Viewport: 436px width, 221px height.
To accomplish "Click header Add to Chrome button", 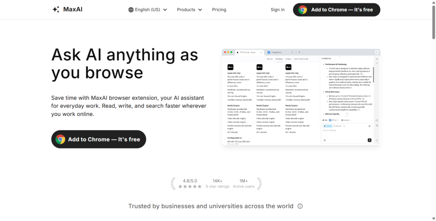I will pyautogui.click(x=336, y=10).
